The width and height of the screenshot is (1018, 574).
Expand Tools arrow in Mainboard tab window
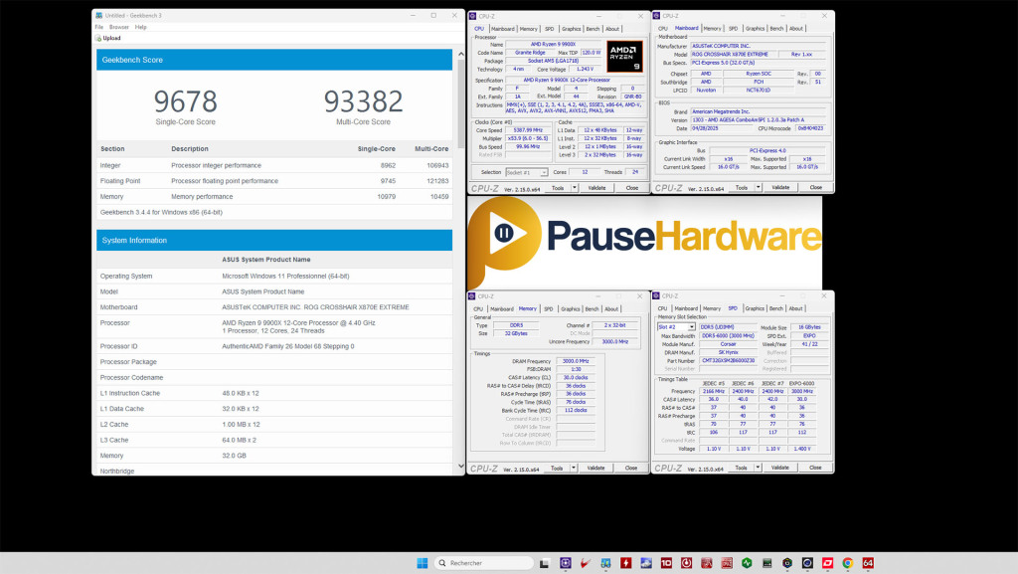759,187
